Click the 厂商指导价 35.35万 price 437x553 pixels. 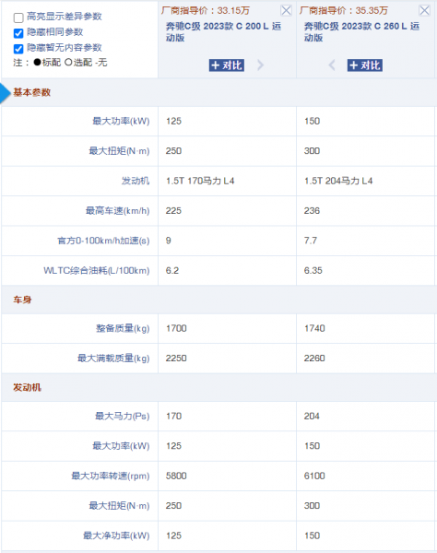pos(344,10)
